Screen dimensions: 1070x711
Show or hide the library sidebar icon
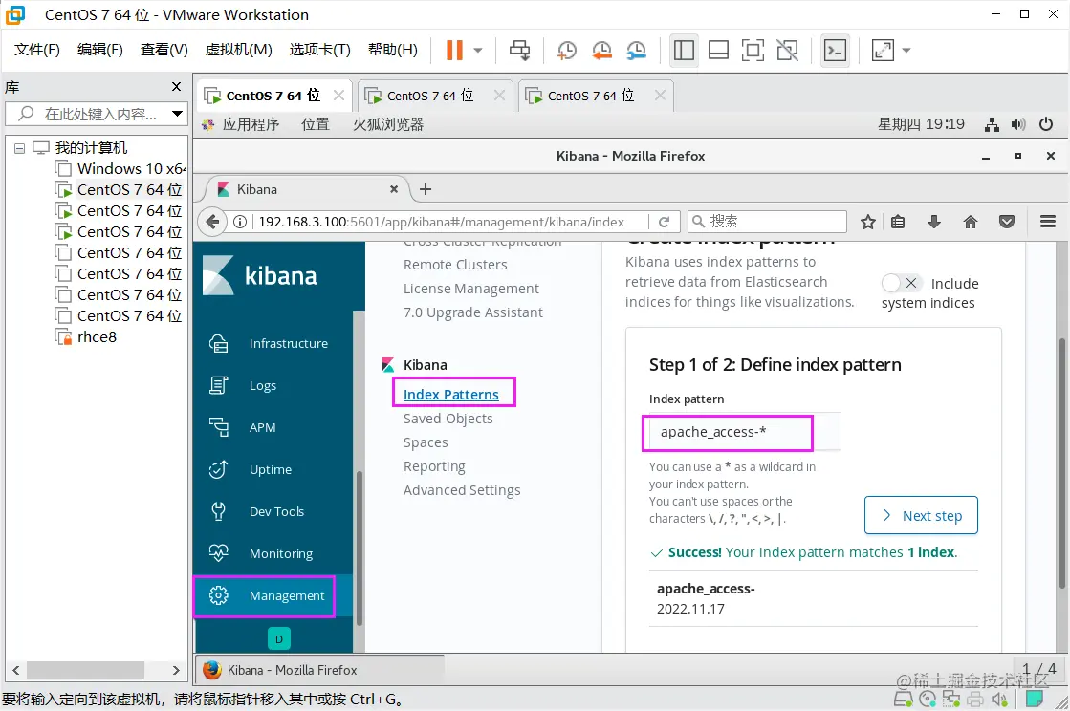pyautogui.click(x=684, y=50)
